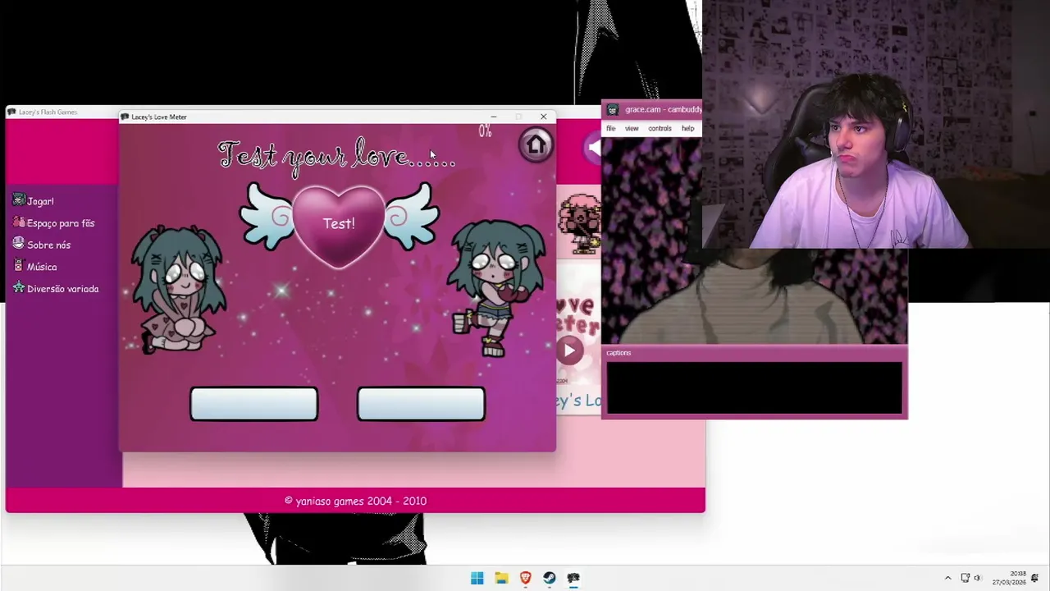Open Steam from the taskbar
Screen dimensions: 1050x591
point(549,578)
